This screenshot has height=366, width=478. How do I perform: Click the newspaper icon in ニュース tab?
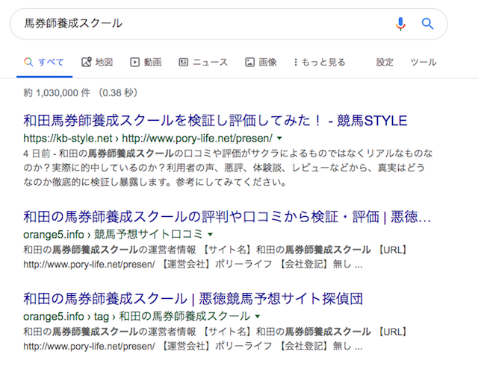click(183, 63)
